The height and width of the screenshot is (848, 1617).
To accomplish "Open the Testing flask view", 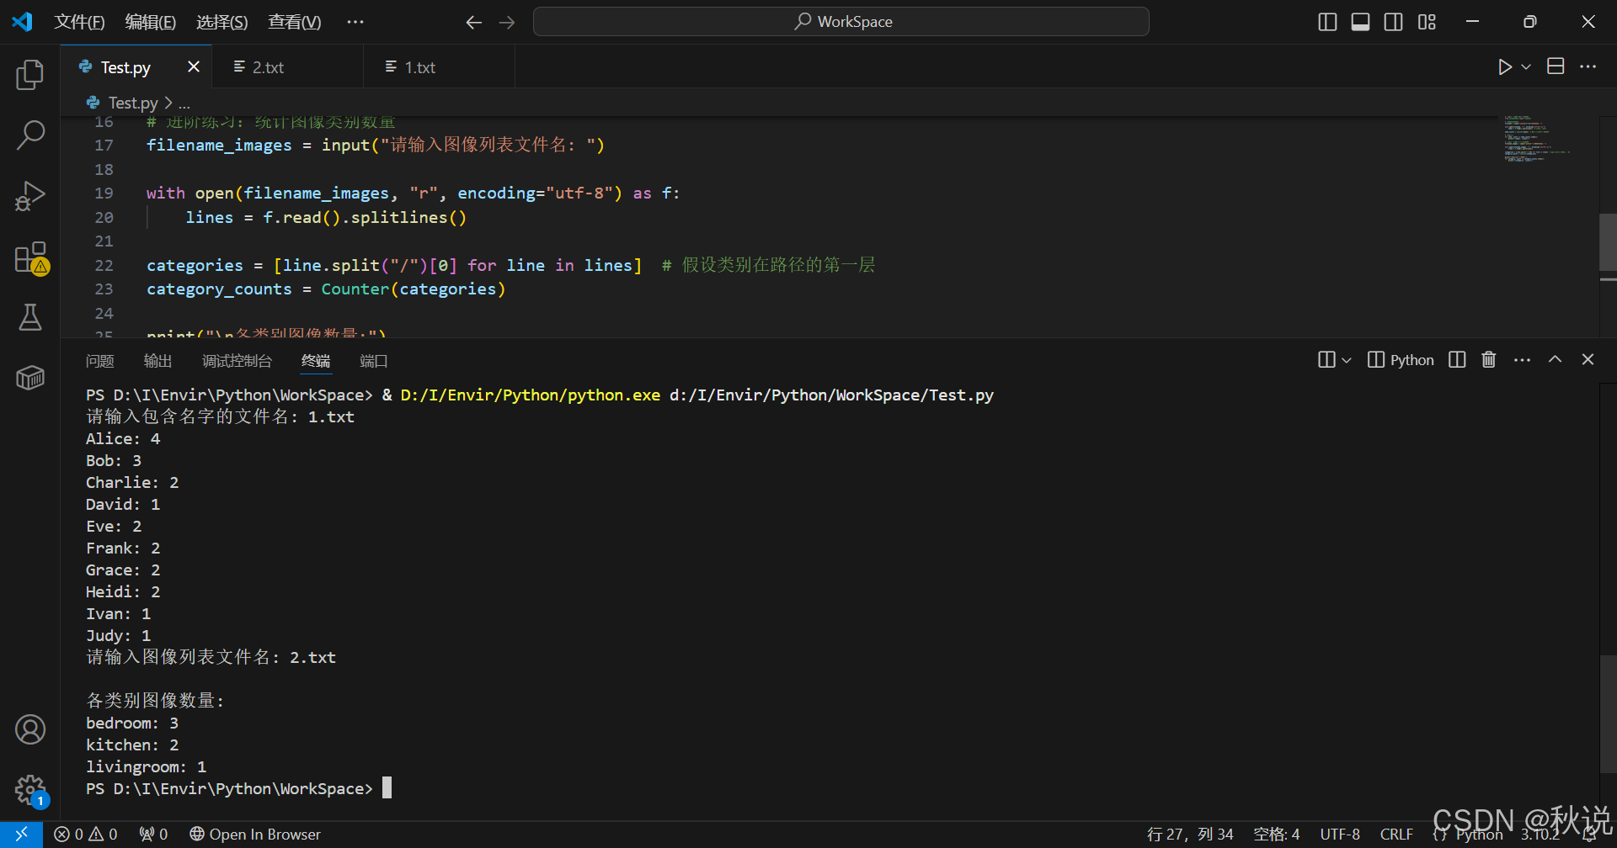I will [x=30, y=317].
